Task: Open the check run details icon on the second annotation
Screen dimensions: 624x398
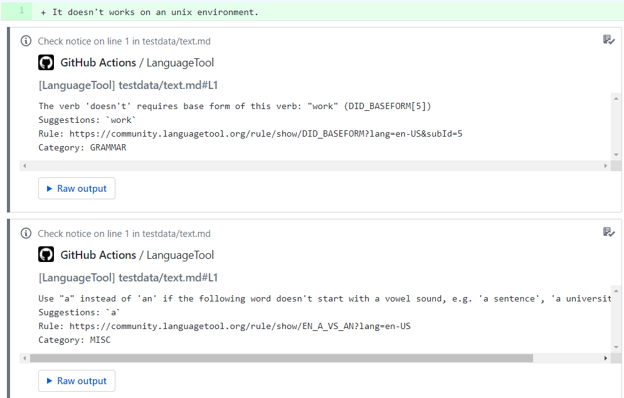Action: (x=608, y=232)
